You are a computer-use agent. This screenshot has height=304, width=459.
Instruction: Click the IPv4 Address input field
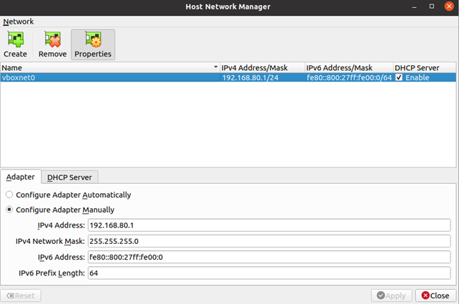(x=269, y=225)
